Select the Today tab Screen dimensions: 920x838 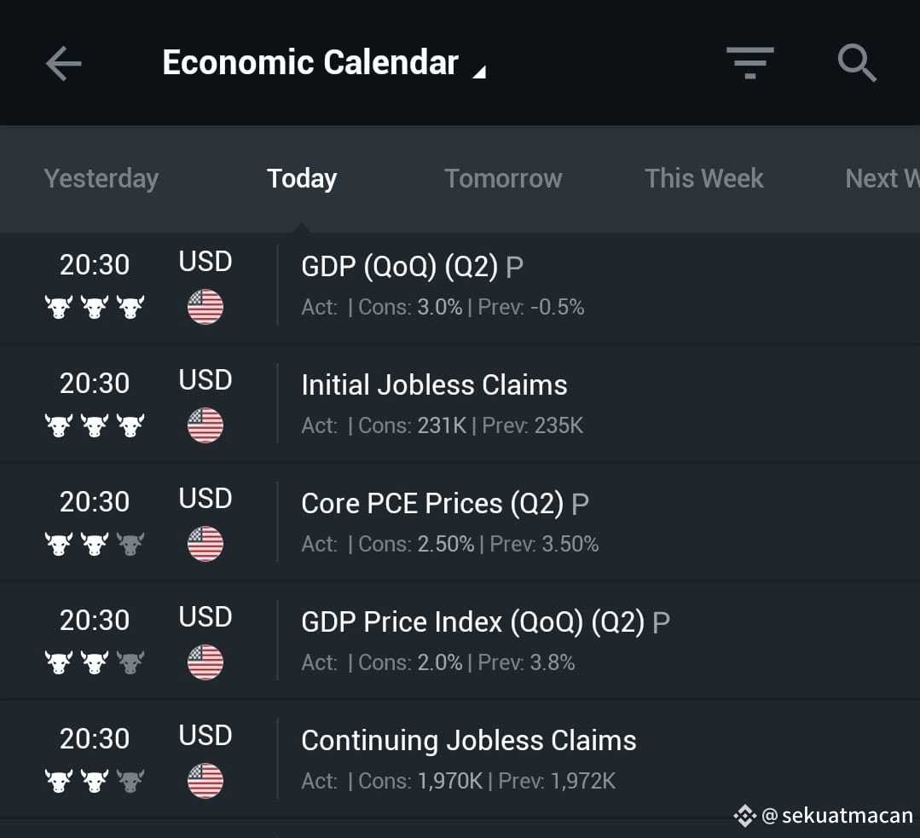pyautogui.click(x=302, y=178)
